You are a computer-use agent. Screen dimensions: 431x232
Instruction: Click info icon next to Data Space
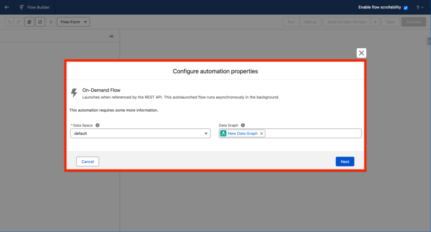[x=98, y=125]
